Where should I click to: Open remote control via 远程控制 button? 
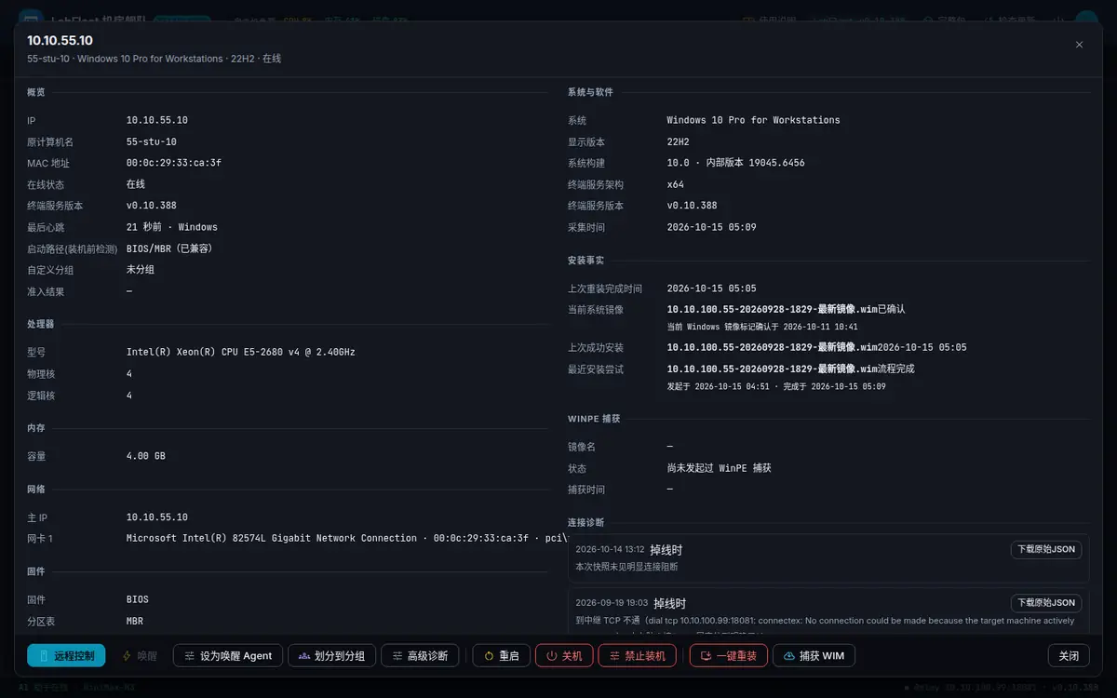pyautogui.click(x=66, y=655)
